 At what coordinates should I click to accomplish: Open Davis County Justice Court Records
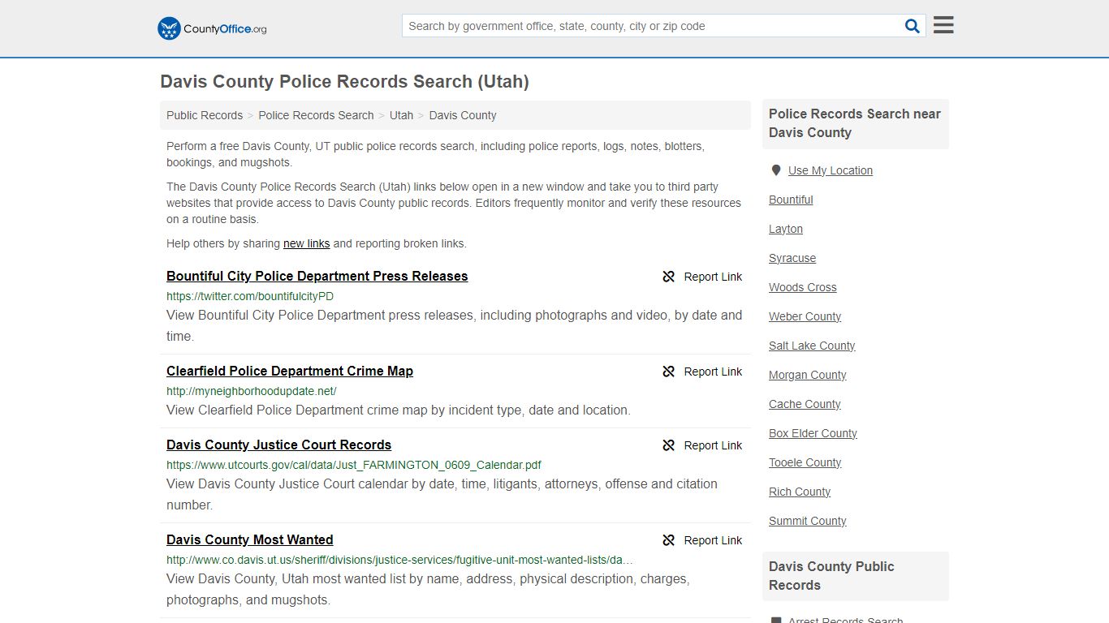click(279, 445)
